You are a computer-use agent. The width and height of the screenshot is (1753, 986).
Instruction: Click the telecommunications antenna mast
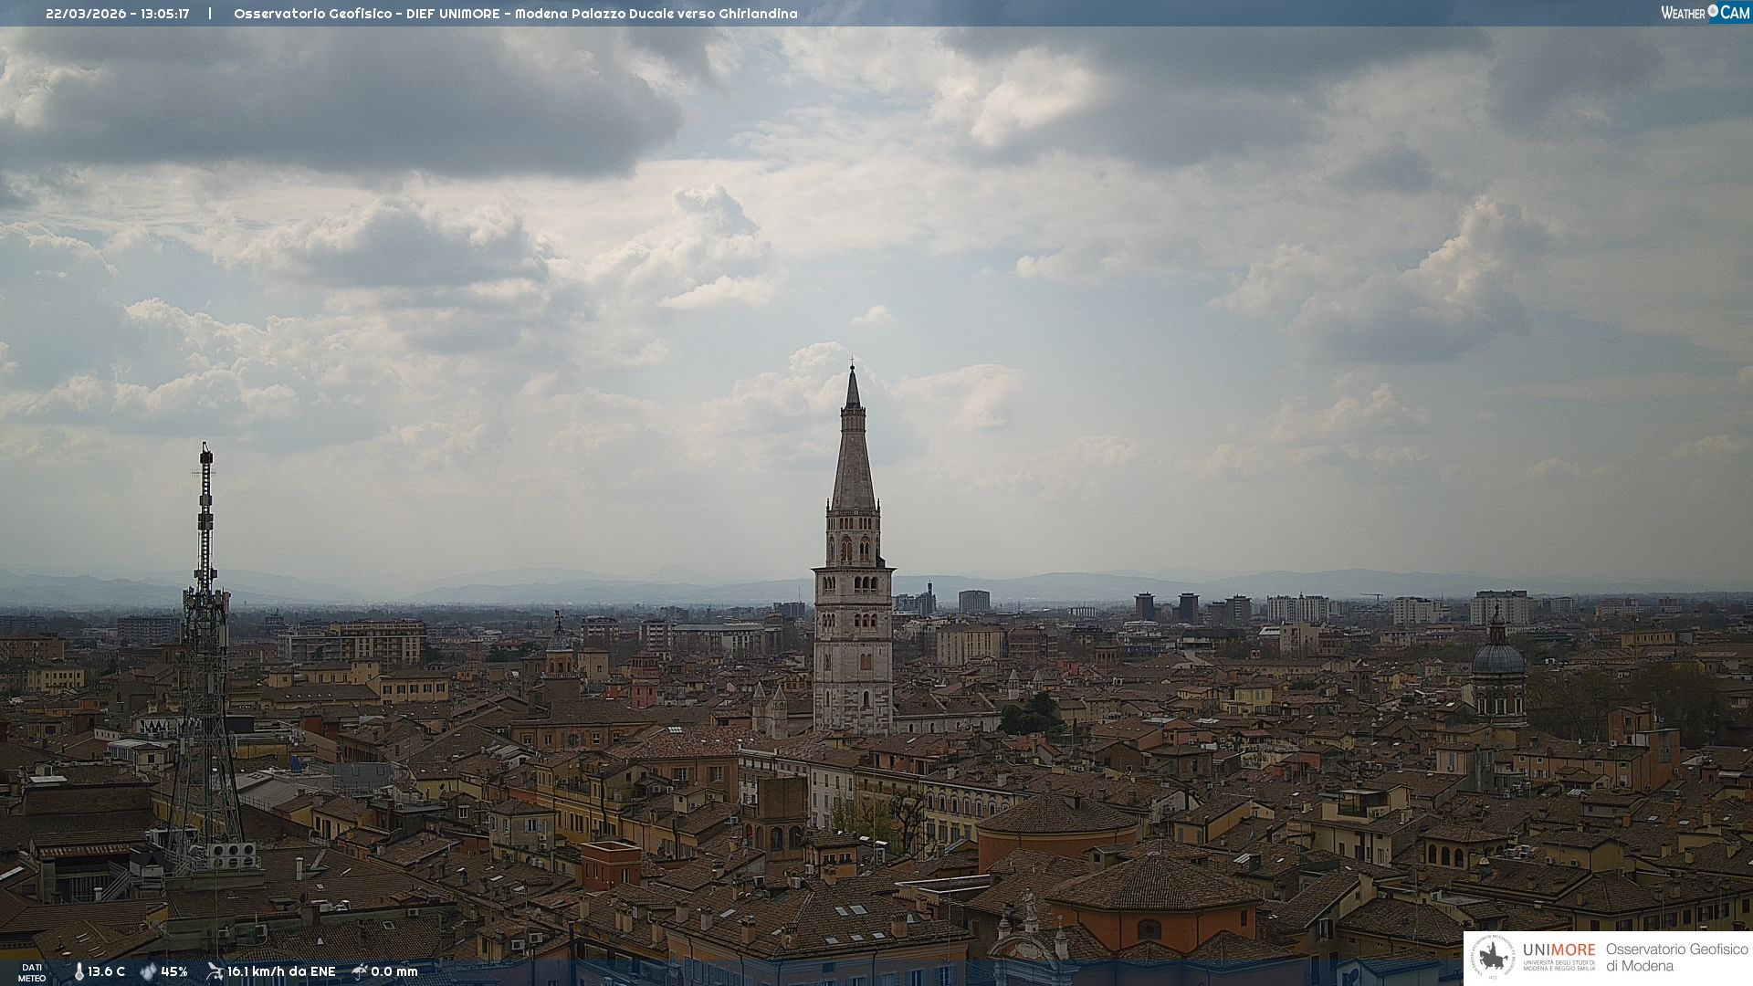coord(205,548)
